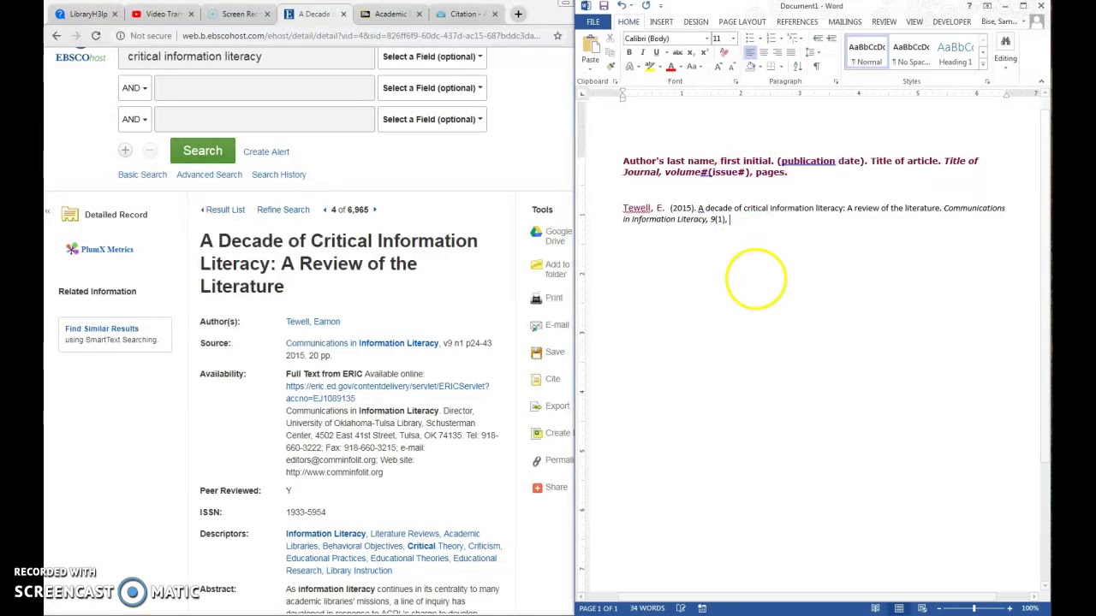This screenshot has width=1096, height=616.
Task: Click the green Search button
Action: (x=202, y=151)
